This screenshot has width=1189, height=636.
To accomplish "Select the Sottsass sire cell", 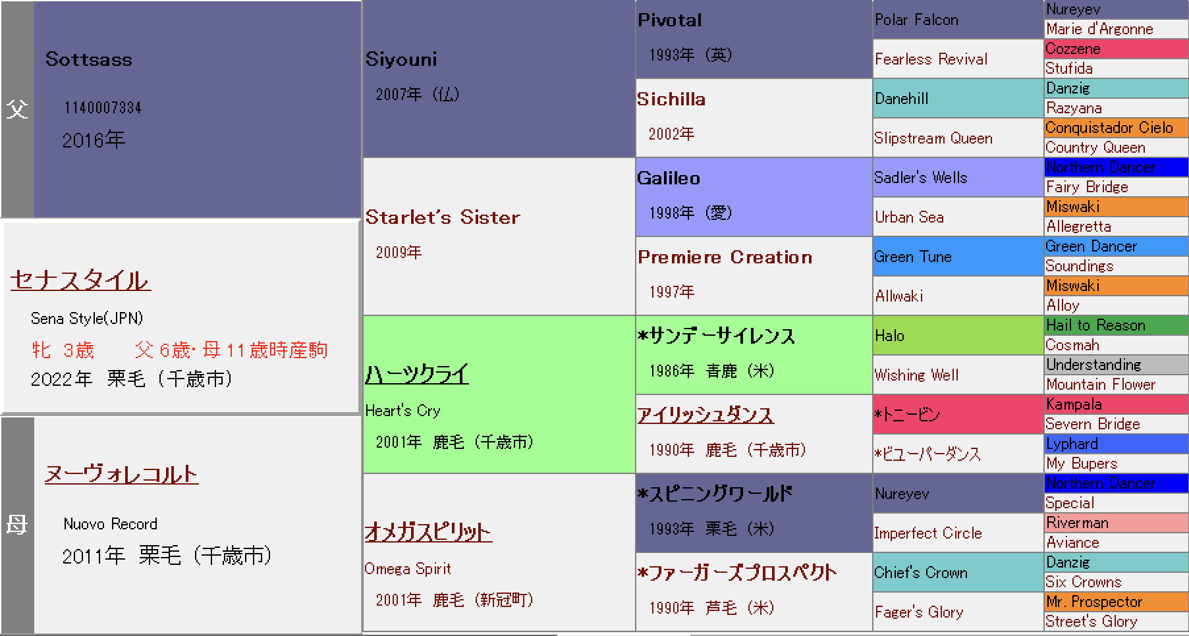I will click(x=196, y=109).
